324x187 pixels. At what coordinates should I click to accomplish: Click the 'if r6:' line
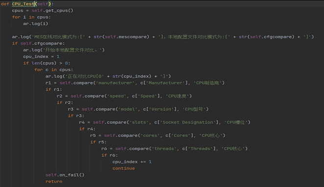pyautogui.click(x=109, y=155)
